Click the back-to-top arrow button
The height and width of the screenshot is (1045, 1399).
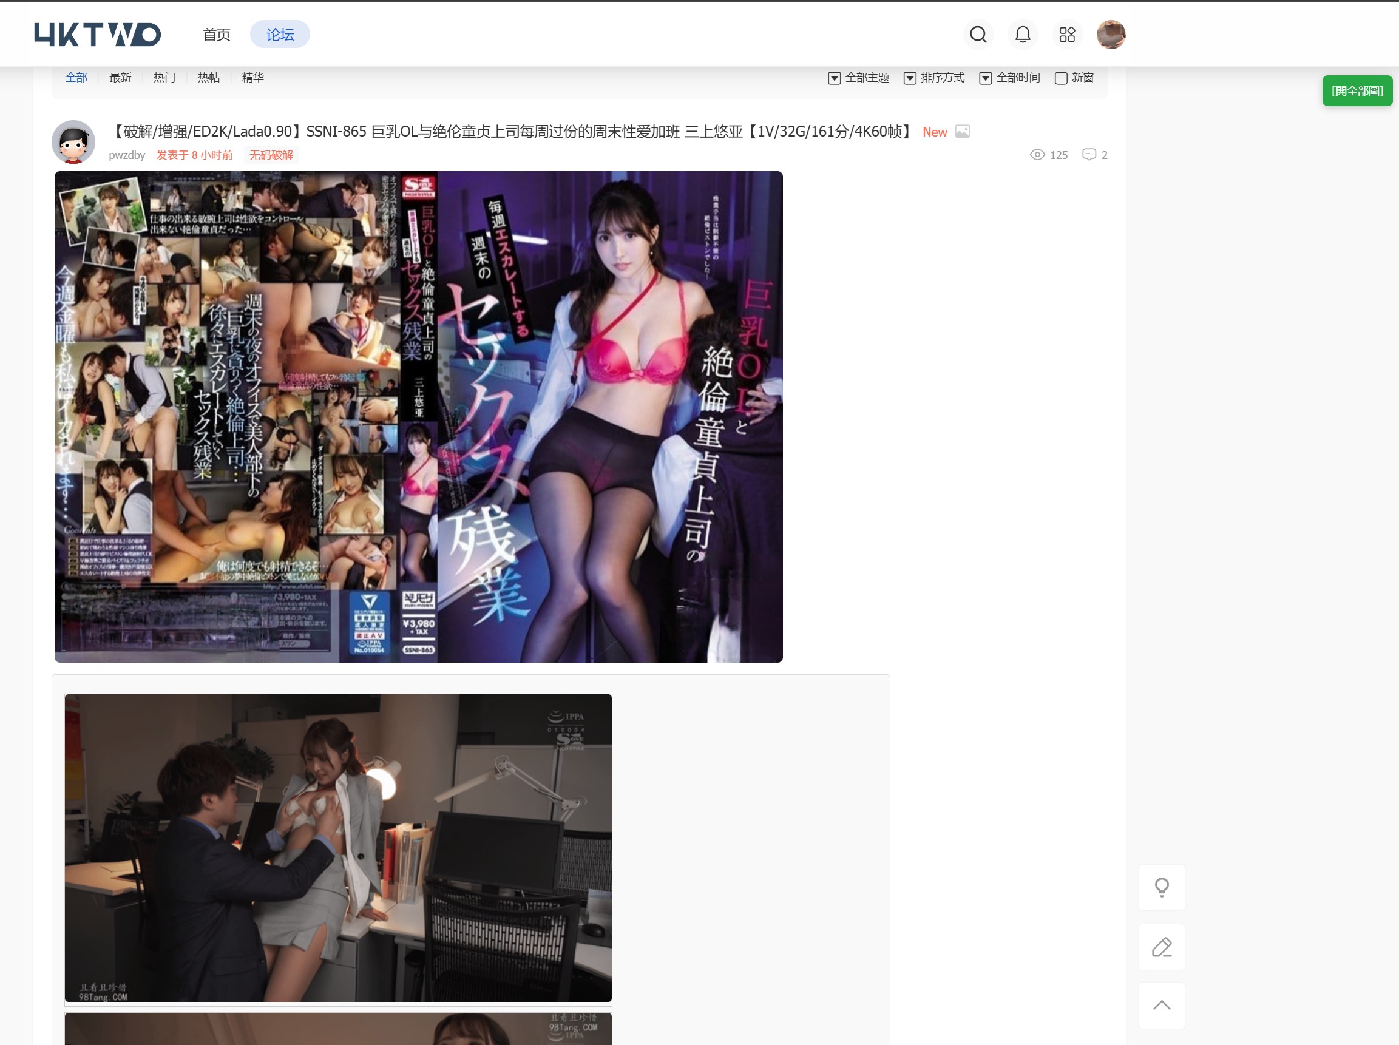pyautogui.click(x=1162, y=1006)
